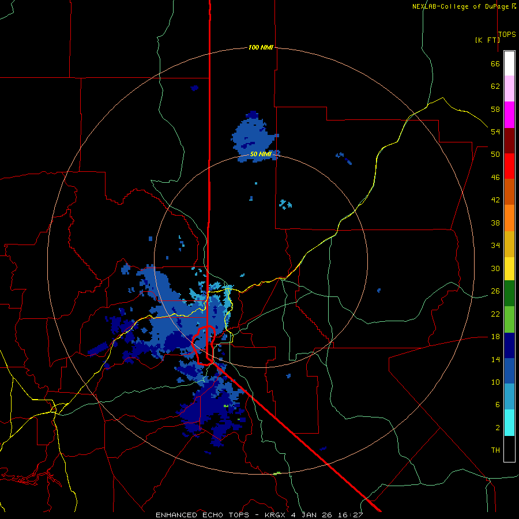Click the legend value 26
The width and height of the screenshot is (519, 519).
pyautogui.click(x=495, y=291)
